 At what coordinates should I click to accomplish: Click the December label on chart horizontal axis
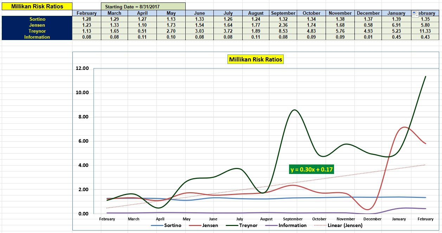pos(372,219)
